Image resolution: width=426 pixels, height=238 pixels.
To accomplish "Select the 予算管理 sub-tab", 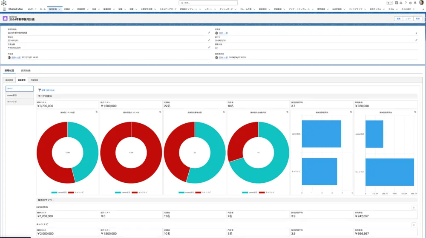I will 34,80.
